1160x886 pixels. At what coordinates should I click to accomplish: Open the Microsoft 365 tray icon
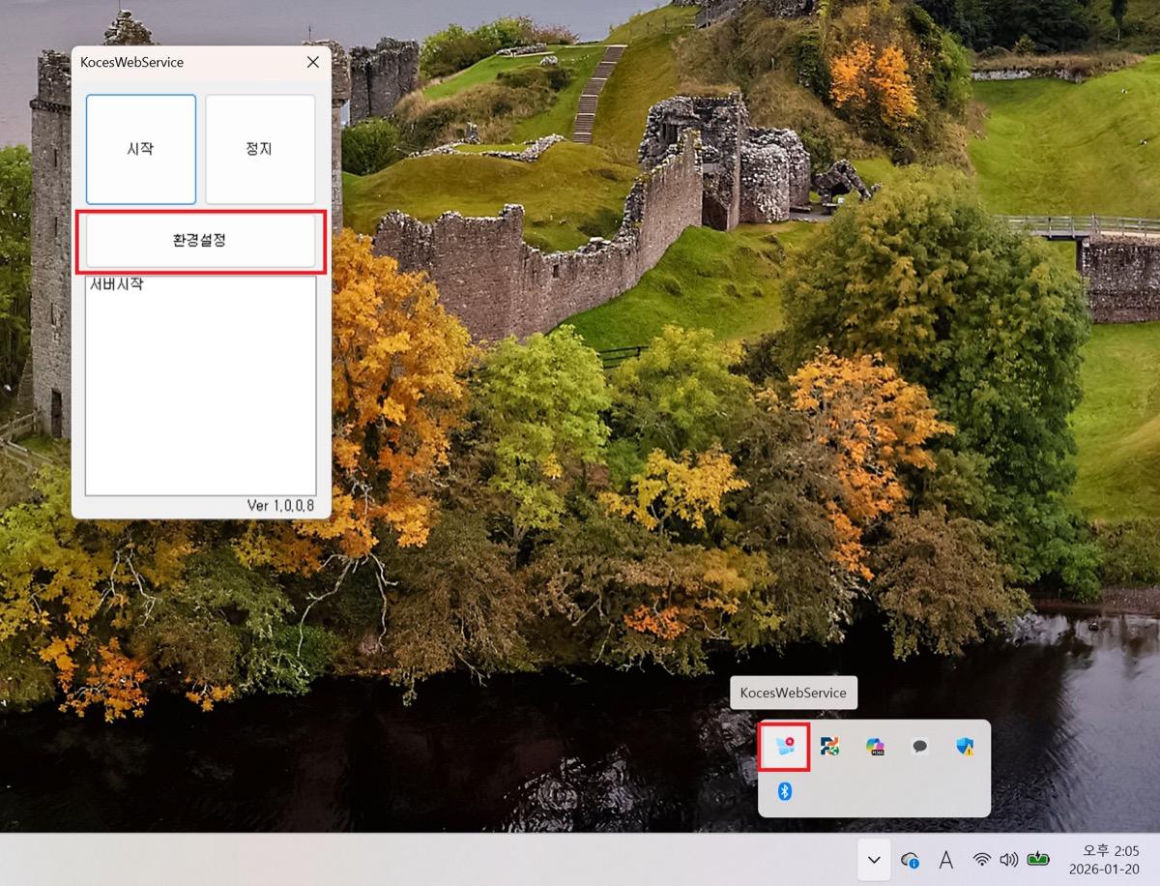pyautogui.click(x=875, y=746)
